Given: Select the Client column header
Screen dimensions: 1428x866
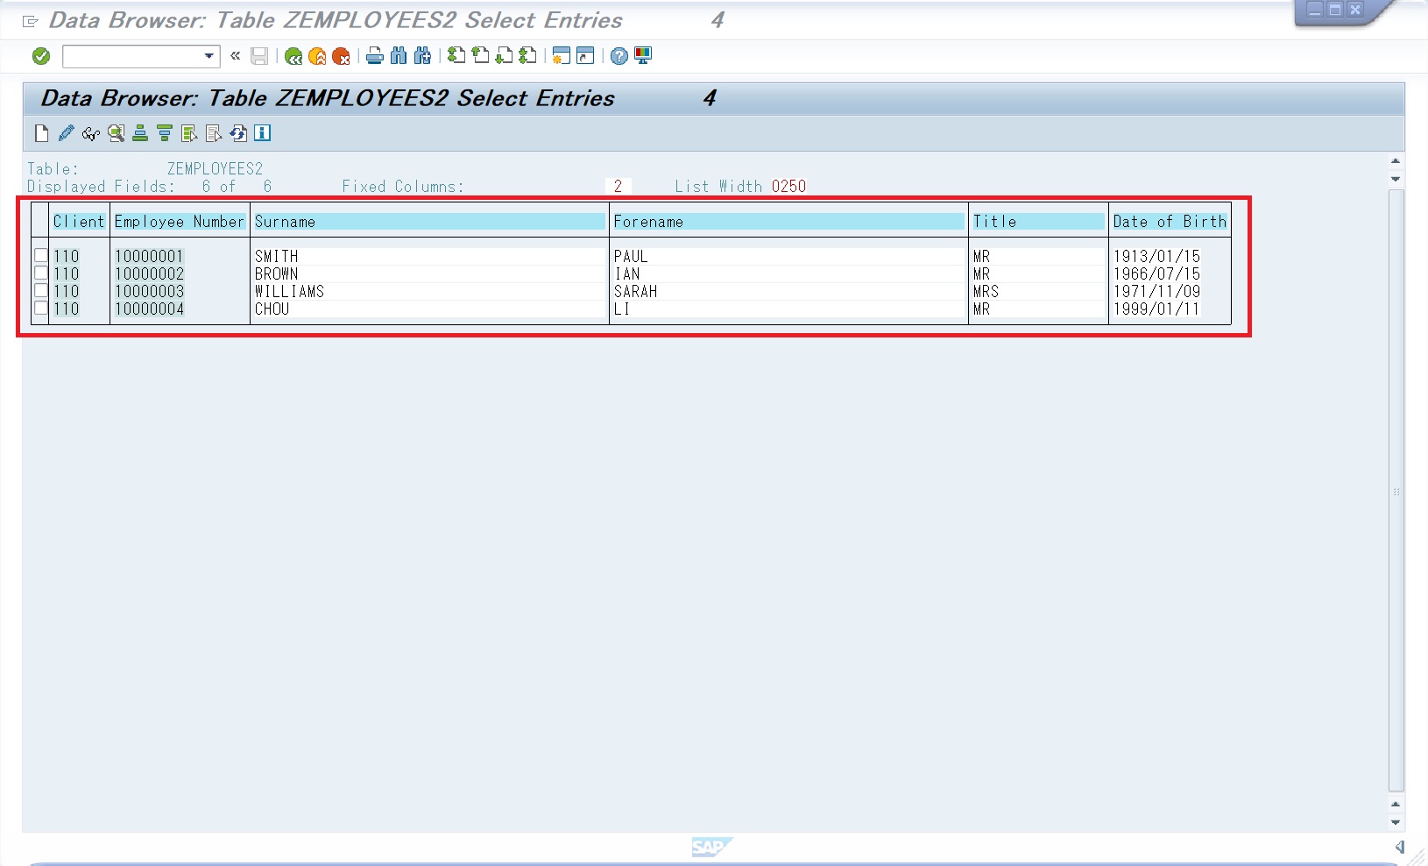Looking at the screenshot, I should (79, 222).
